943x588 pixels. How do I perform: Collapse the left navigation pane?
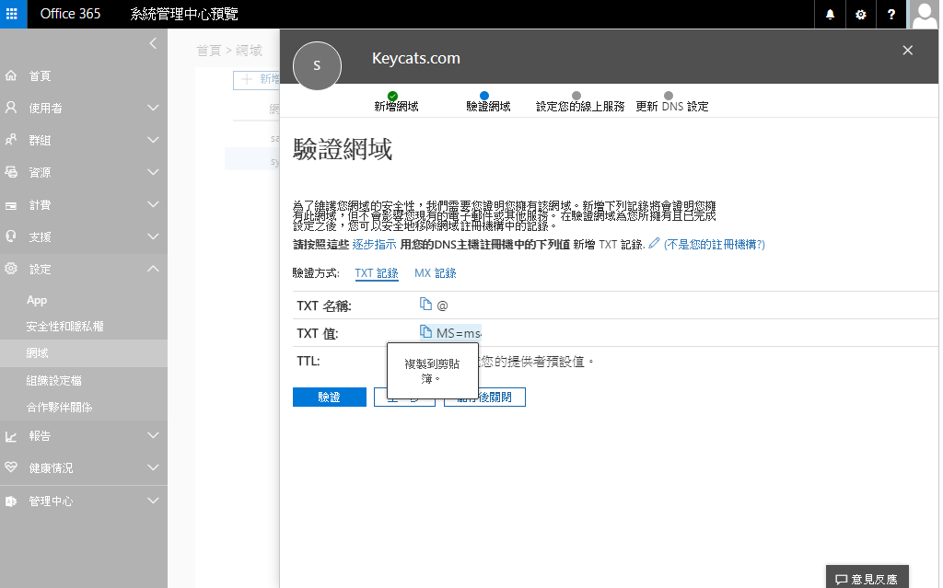click(153, 43)
